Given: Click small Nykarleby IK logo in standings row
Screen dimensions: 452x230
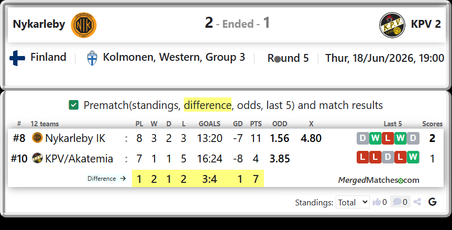Looking at the screenshot, I should (x=37, y=138).
